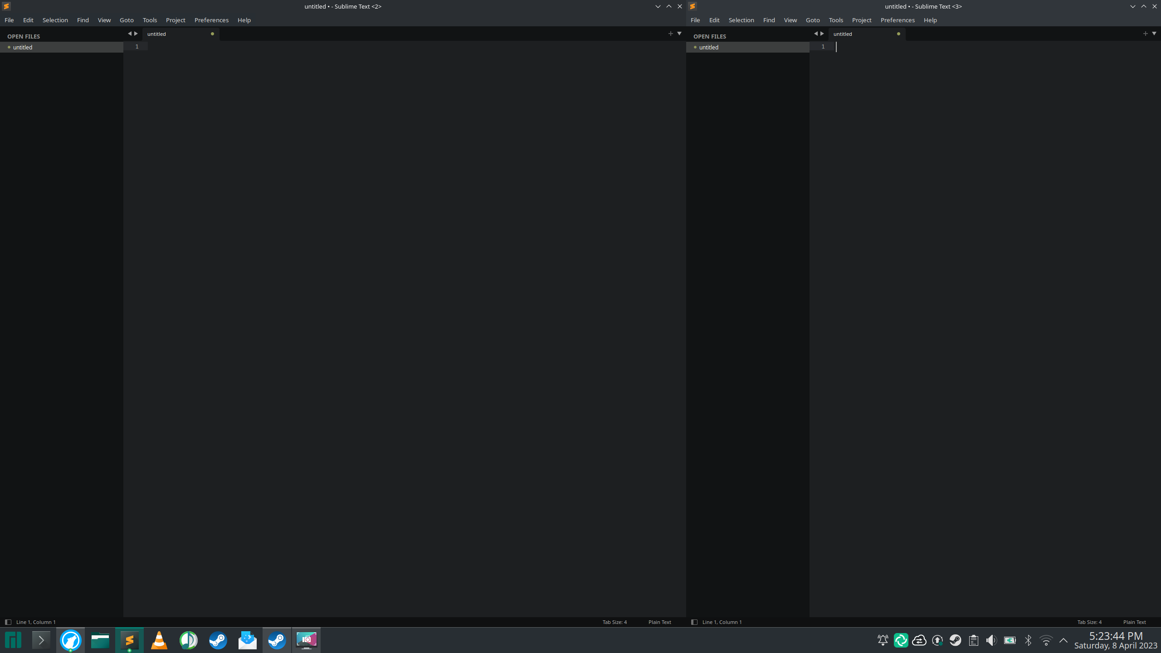Select the untitled tab in Sublime Text <2>

pyautogui.click(x=181, y=34)
